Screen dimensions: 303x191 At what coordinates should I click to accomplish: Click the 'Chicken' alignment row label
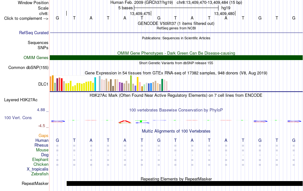point(41,164)
